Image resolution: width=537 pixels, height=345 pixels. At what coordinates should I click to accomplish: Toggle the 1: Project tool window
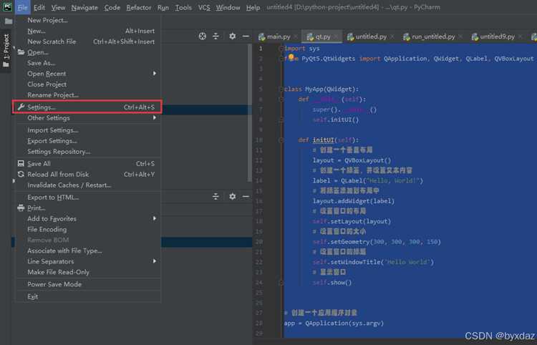tap(6, 50)
